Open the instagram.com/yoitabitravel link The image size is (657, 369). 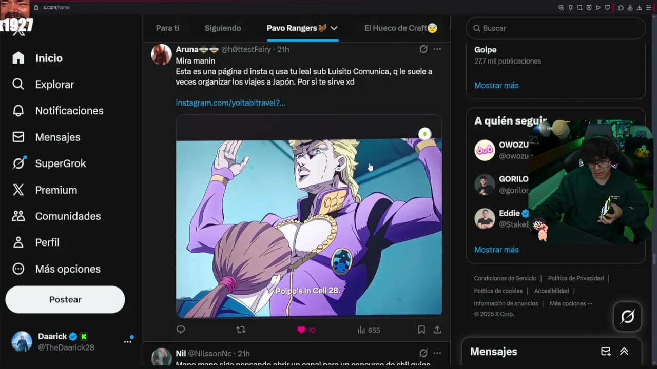click(x=230, y=102)
